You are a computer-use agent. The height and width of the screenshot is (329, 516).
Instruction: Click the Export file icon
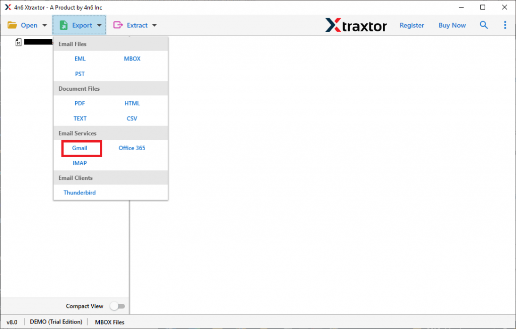[64, 25]
